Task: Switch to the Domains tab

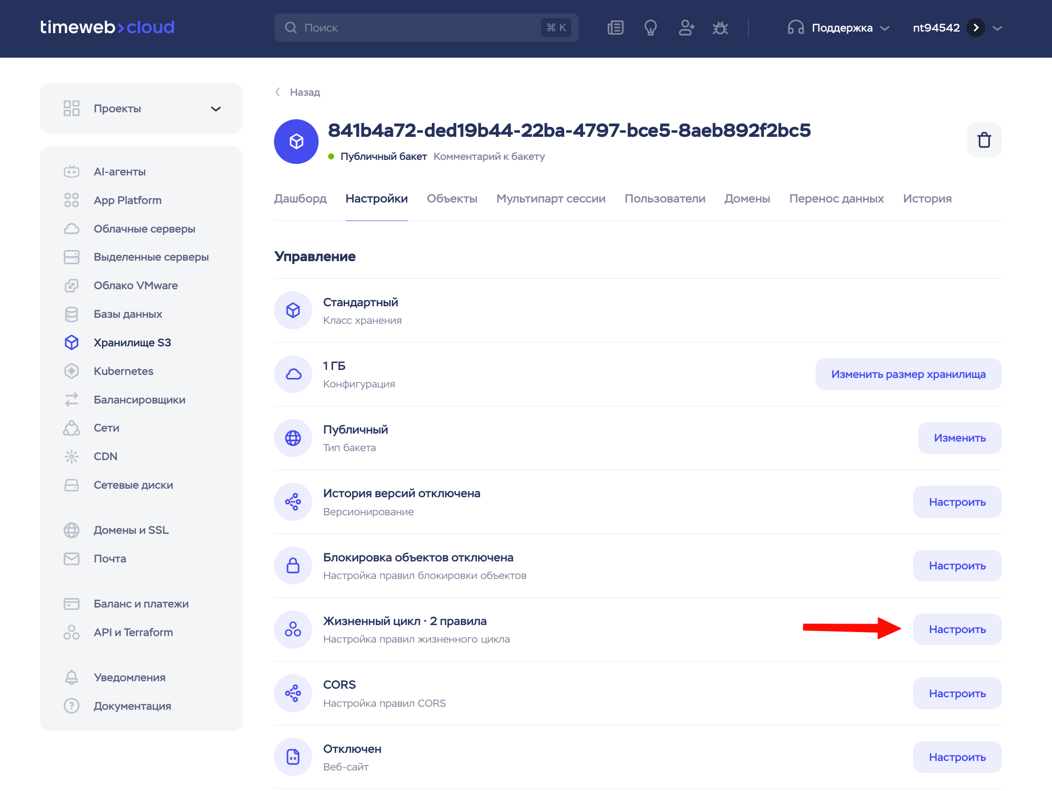Action: 747,199
